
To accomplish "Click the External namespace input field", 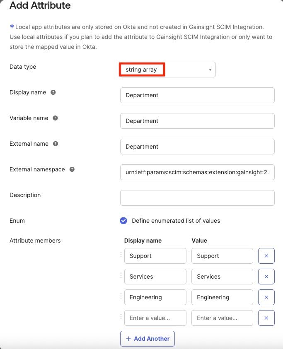I will [197, 172].
